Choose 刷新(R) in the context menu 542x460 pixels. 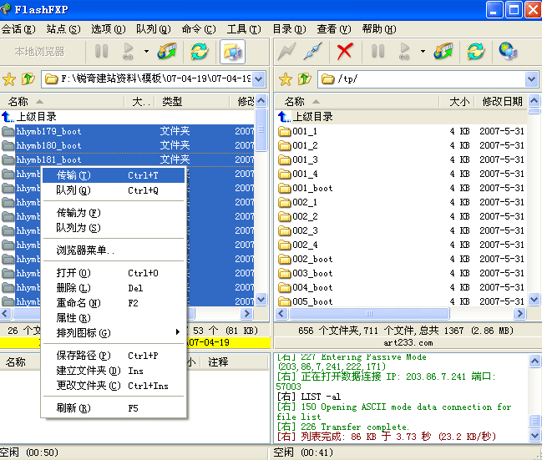pyautogui.click(x=114, y=408)
